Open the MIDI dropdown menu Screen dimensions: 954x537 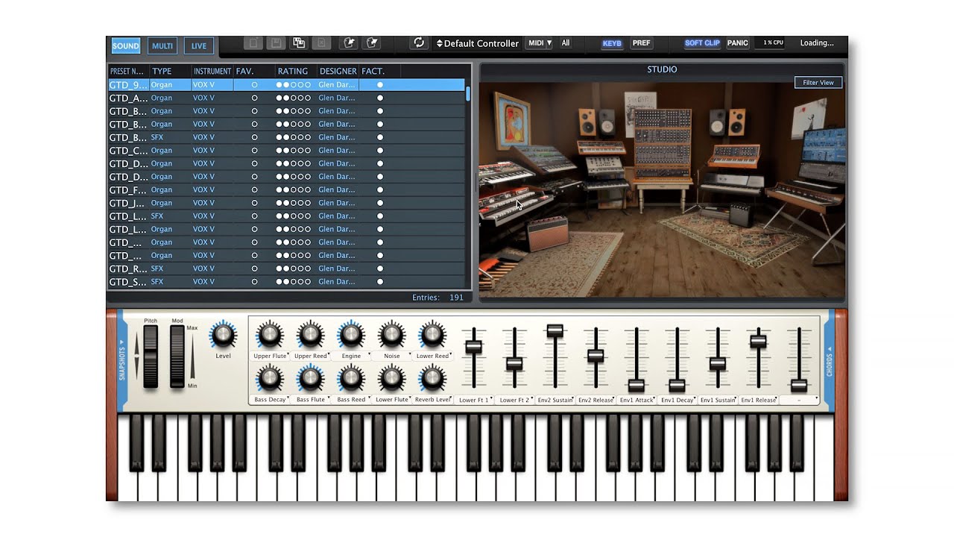coord(540,43)
